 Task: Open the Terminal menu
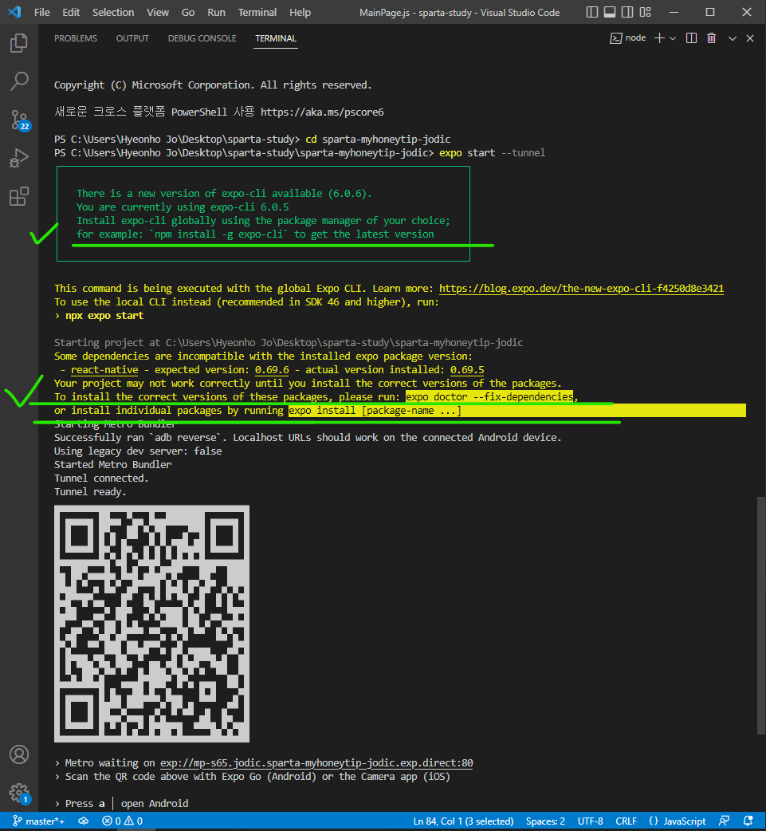coord(257,12)
